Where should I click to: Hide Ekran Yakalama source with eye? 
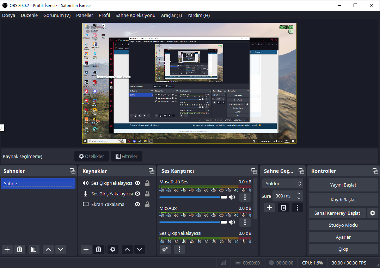pyautogui.click(x=137, y=204)
